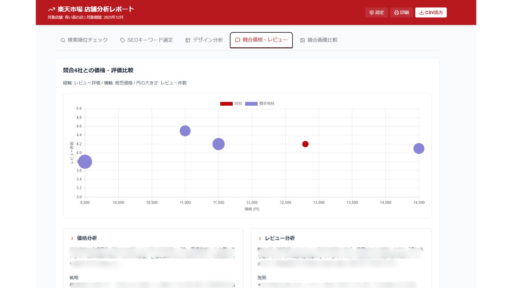This screenshot has width=512, height=288.
Task: Click the tag icon on SEOキーワード選定 tab
Action: 123,40
